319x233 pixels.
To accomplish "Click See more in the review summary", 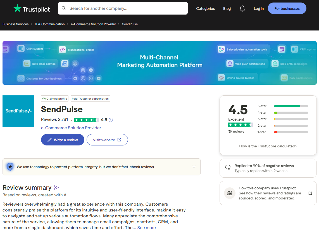I will pyautogui.click(x=146, y=227).
